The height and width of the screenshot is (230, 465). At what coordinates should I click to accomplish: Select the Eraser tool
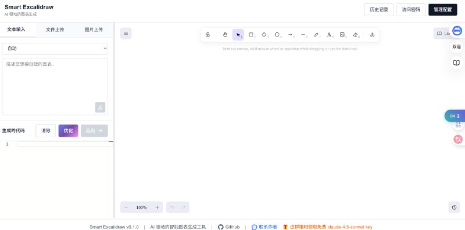pos(355,35)
